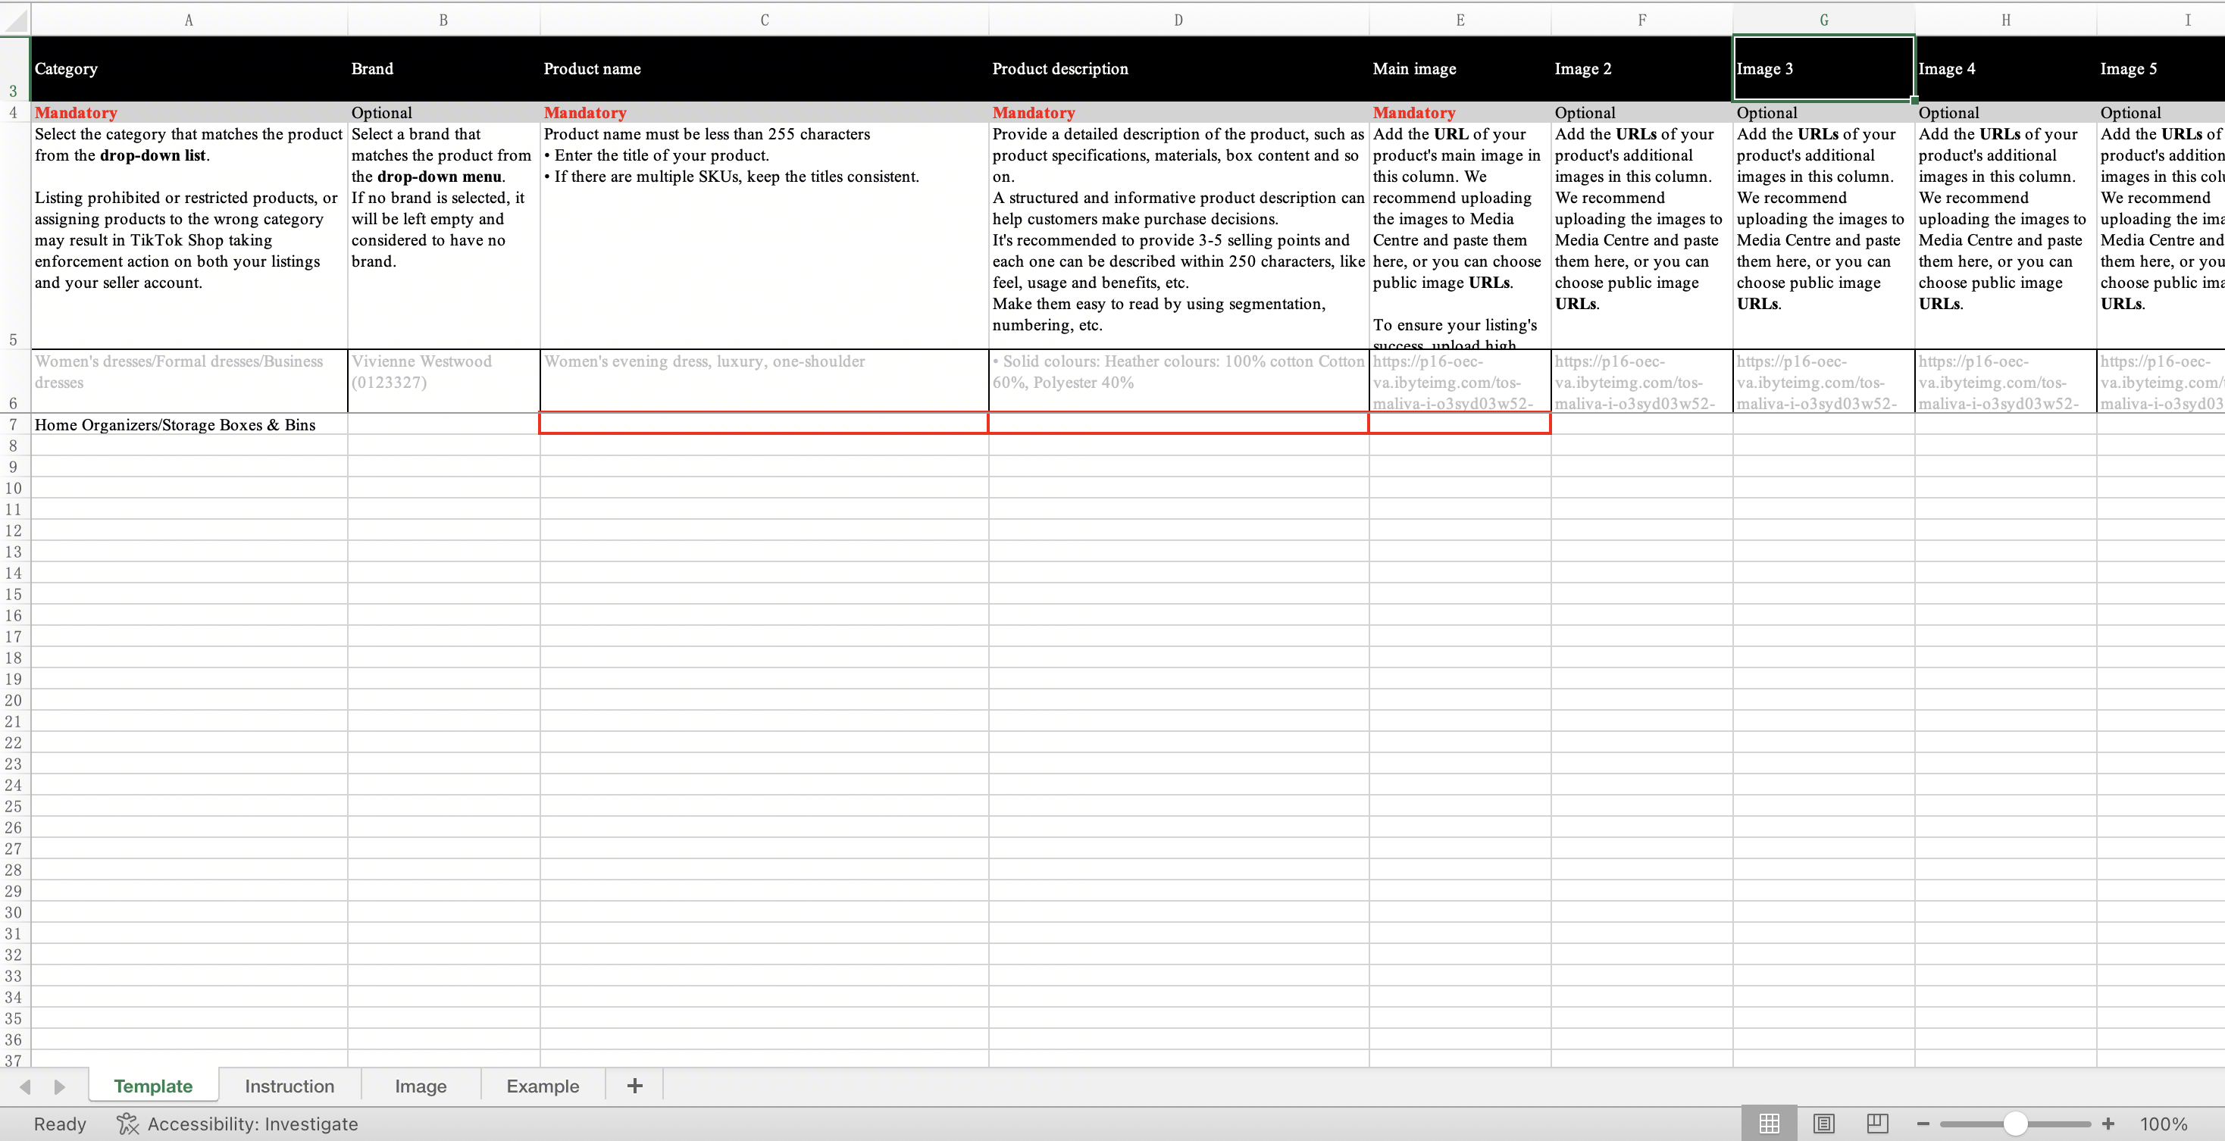Click the Ready status indicator
The height and width of the screenshot is (1141, 2225).
60,1124
